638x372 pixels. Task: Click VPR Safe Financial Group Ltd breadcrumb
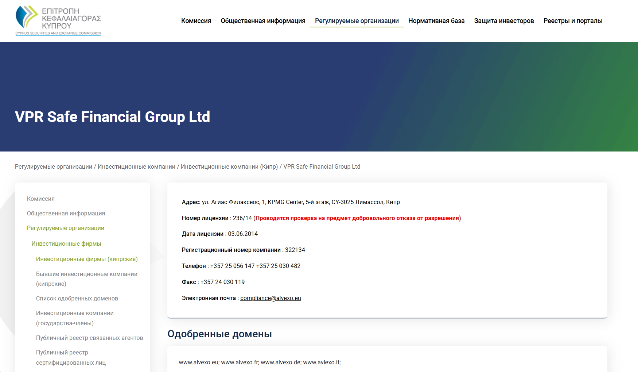[322, 166]
